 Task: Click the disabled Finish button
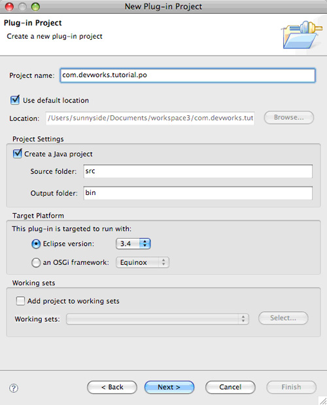coord(291,387)
